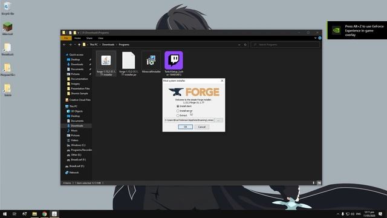The width and height of the screenshot is (387, 218).
Task: Open the Imagery folder in sidebar
Action: coord(75,84)
